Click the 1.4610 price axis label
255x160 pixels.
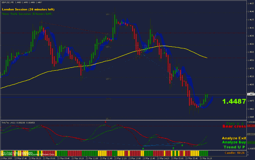point(251,28)
